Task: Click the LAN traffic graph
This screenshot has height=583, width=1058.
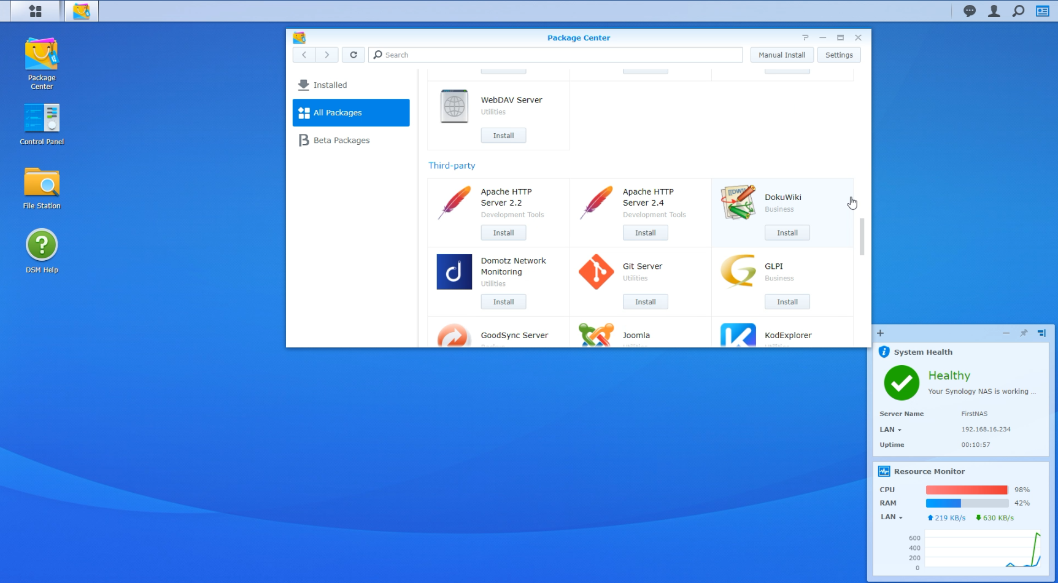Action: (983, 549)
